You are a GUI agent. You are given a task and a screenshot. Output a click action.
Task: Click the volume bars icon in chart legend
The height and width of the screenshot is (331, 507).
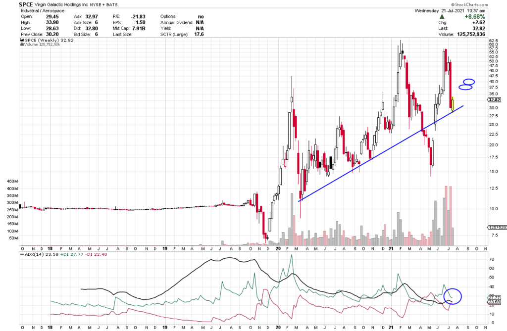pos(22,45)
